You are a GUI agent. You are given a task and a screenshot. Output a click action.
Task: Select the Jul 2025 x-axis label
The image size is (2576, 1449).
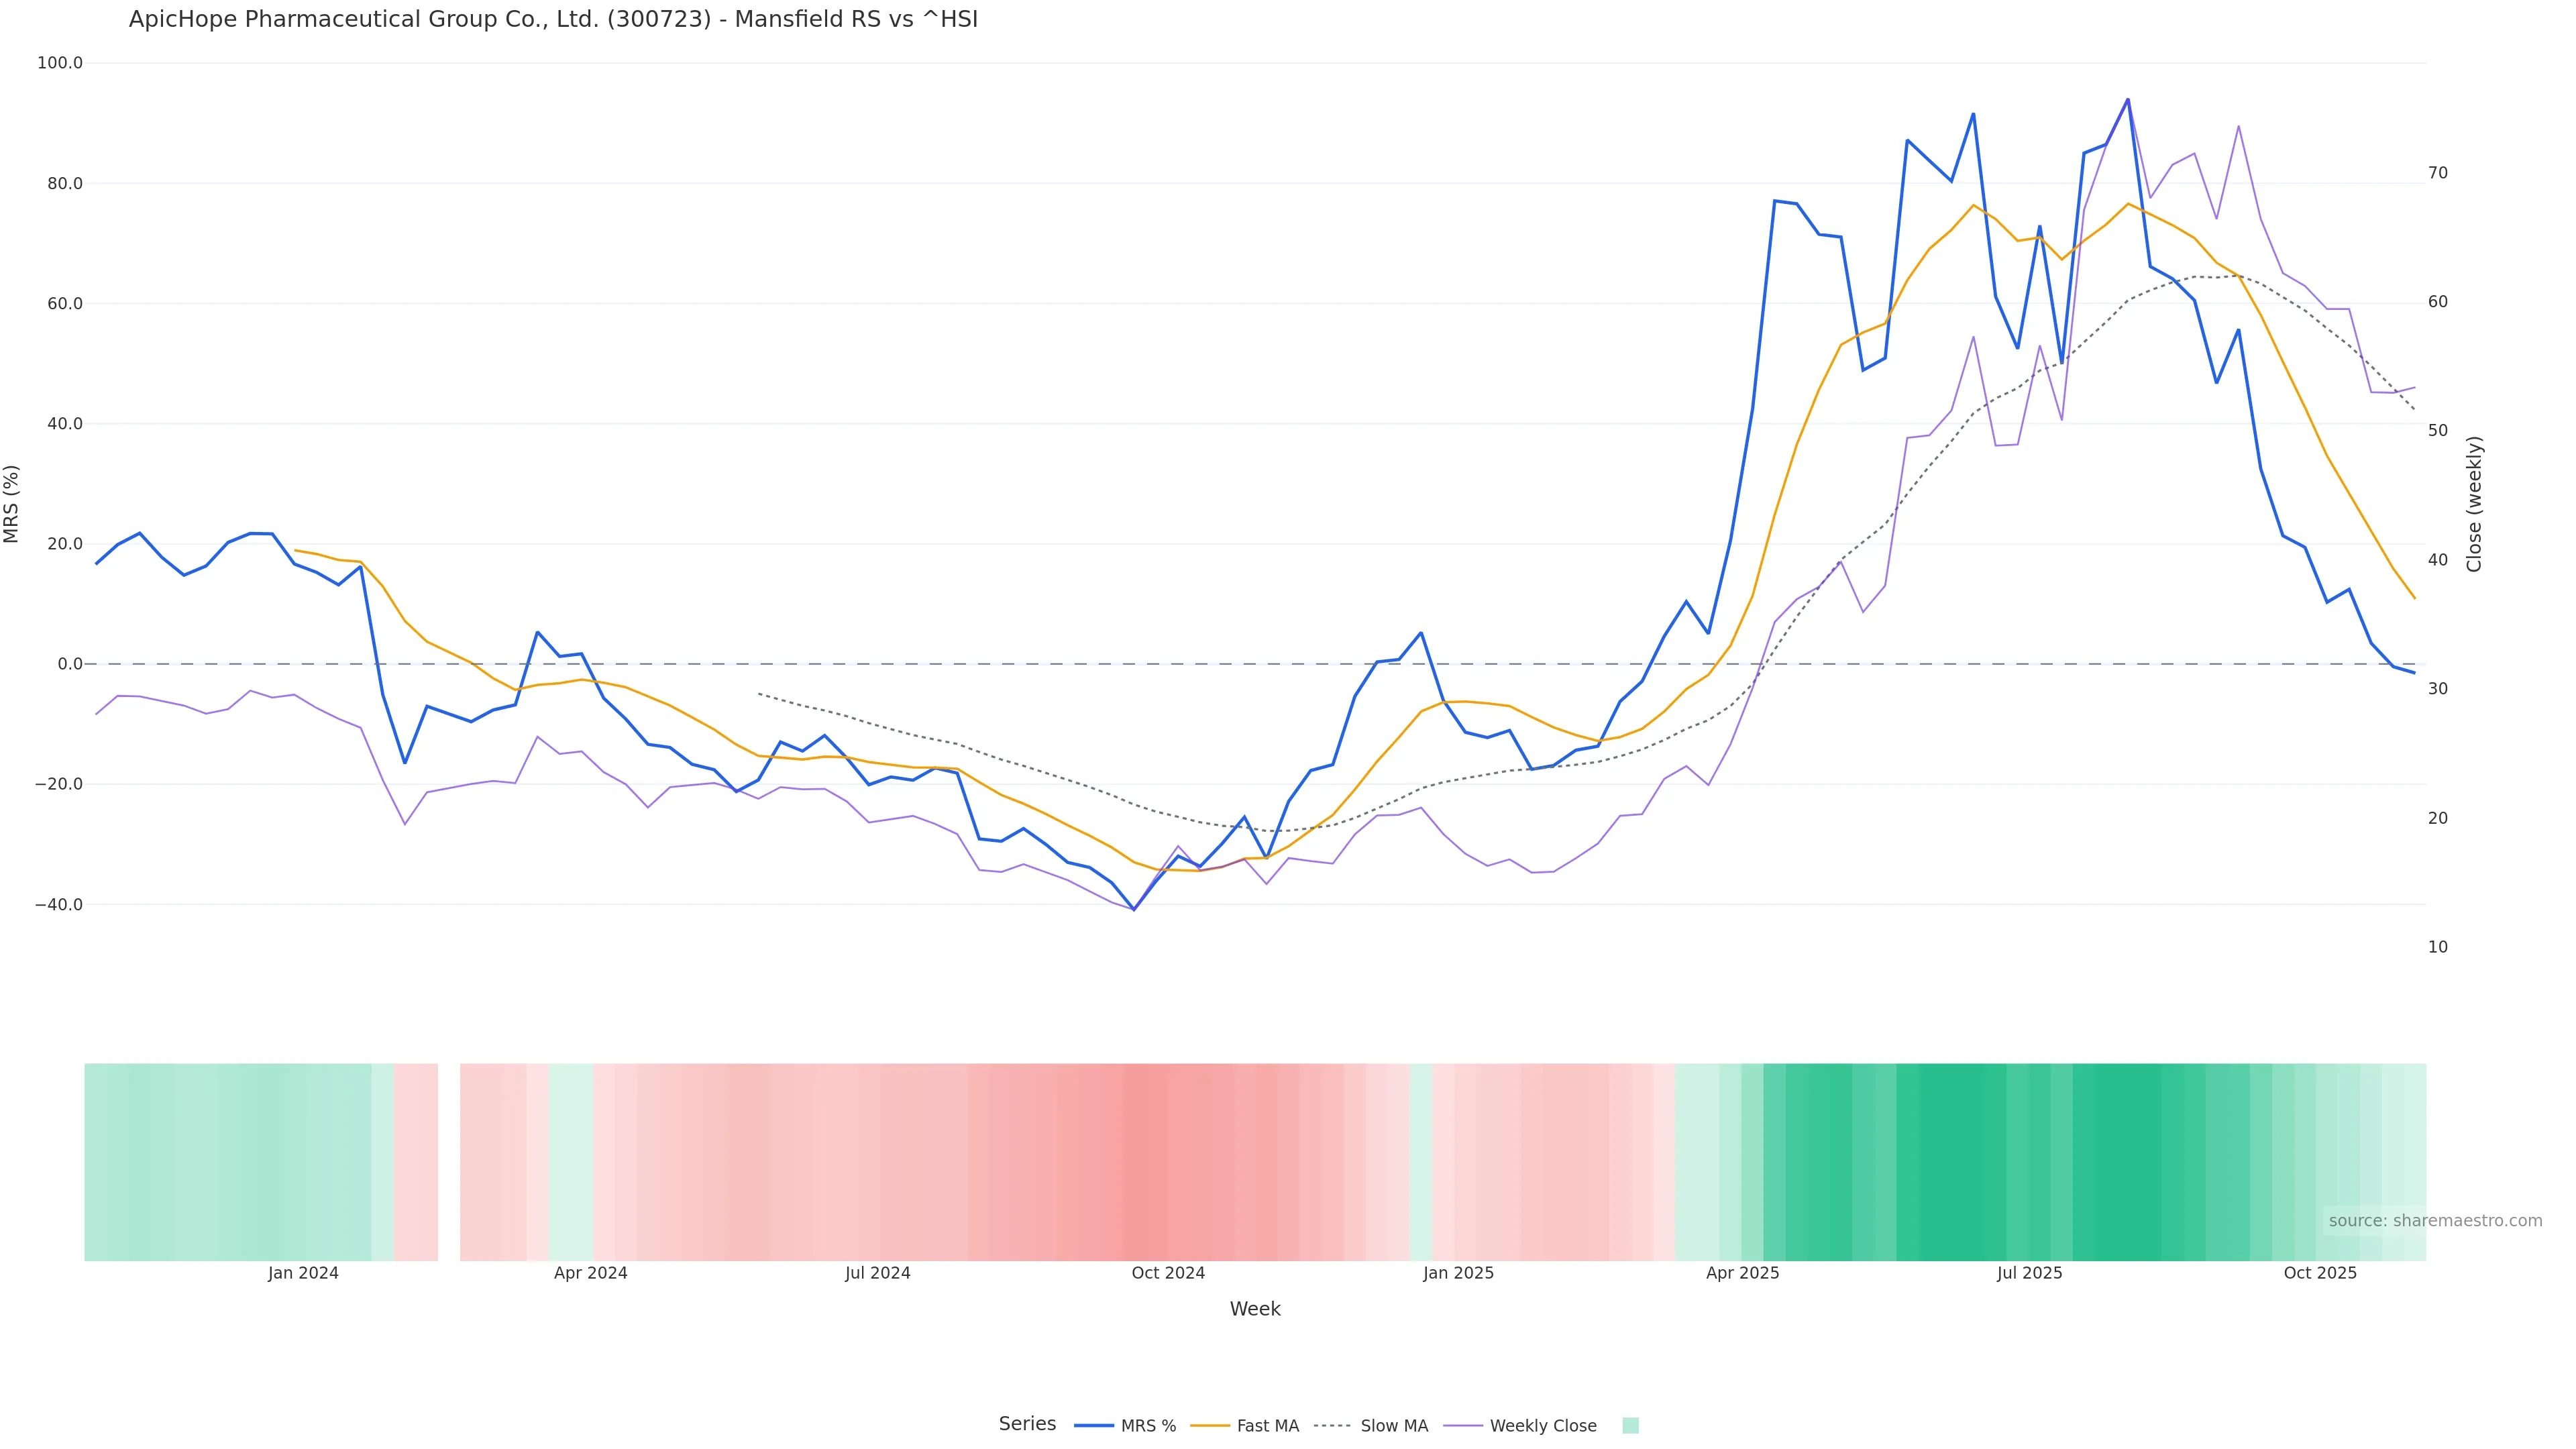click(2029, 1273)
